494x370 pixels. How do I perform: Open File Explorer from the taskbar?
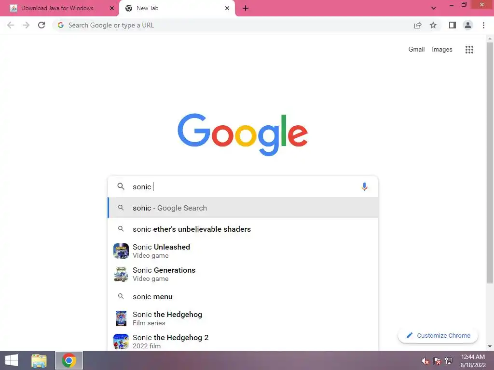pyautogui.click(x=39, y=360)
